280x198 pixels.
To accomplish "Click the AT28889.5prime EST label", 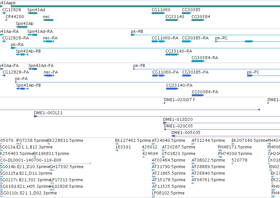I will point(208,167).
